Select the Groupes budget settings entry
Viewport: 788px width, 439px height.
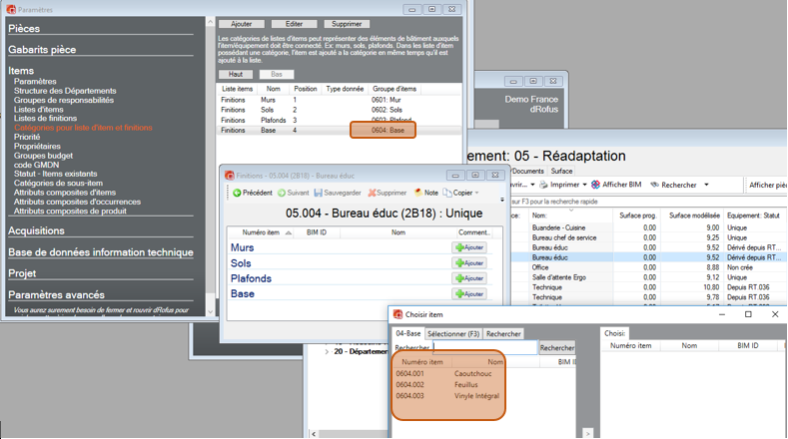point(42,156)
